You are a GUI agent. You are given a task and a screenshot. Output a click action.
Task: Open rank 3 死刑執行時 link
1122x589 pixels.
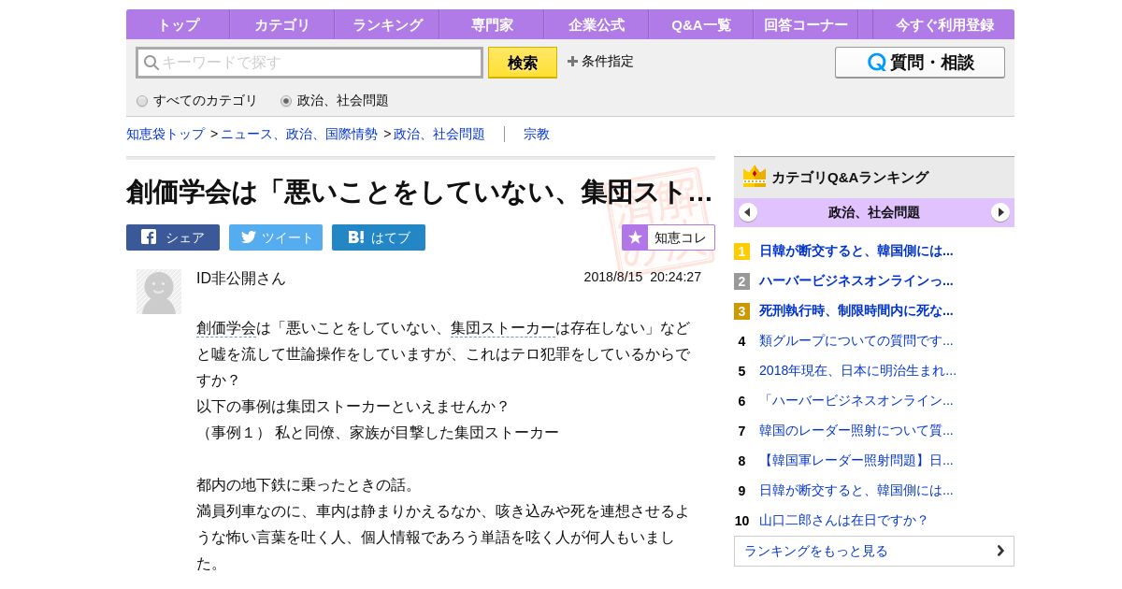pos(856,311)
